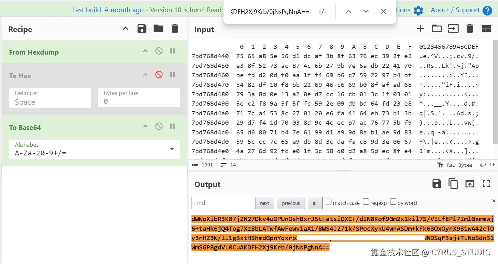Set breakpoint on From Hexdump
498x264 pixels.
173,51
